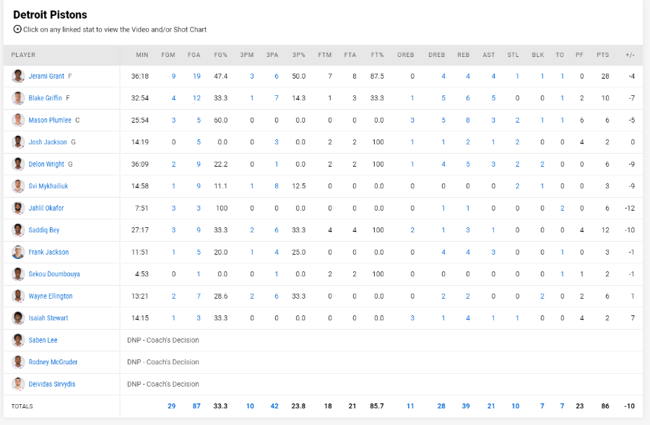The image size is (650, 425).
Task: Click Svi Mykhailiuk's headshot image
Action: (18, 186)
